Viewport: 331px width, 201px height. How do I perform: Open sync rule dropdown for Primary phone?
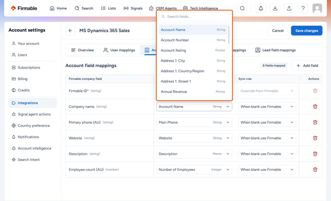267,122
